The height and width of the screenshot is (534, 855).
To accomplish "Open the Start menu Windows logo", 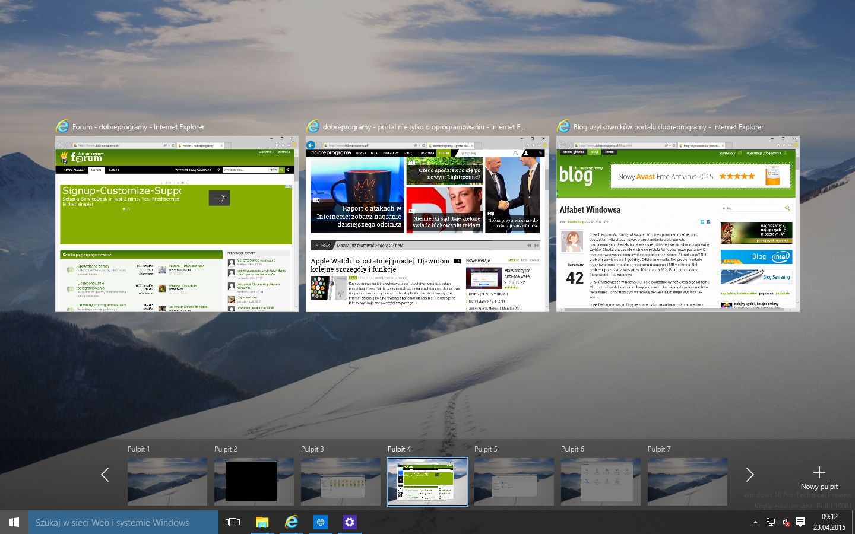I will click(x=14, y=522).
